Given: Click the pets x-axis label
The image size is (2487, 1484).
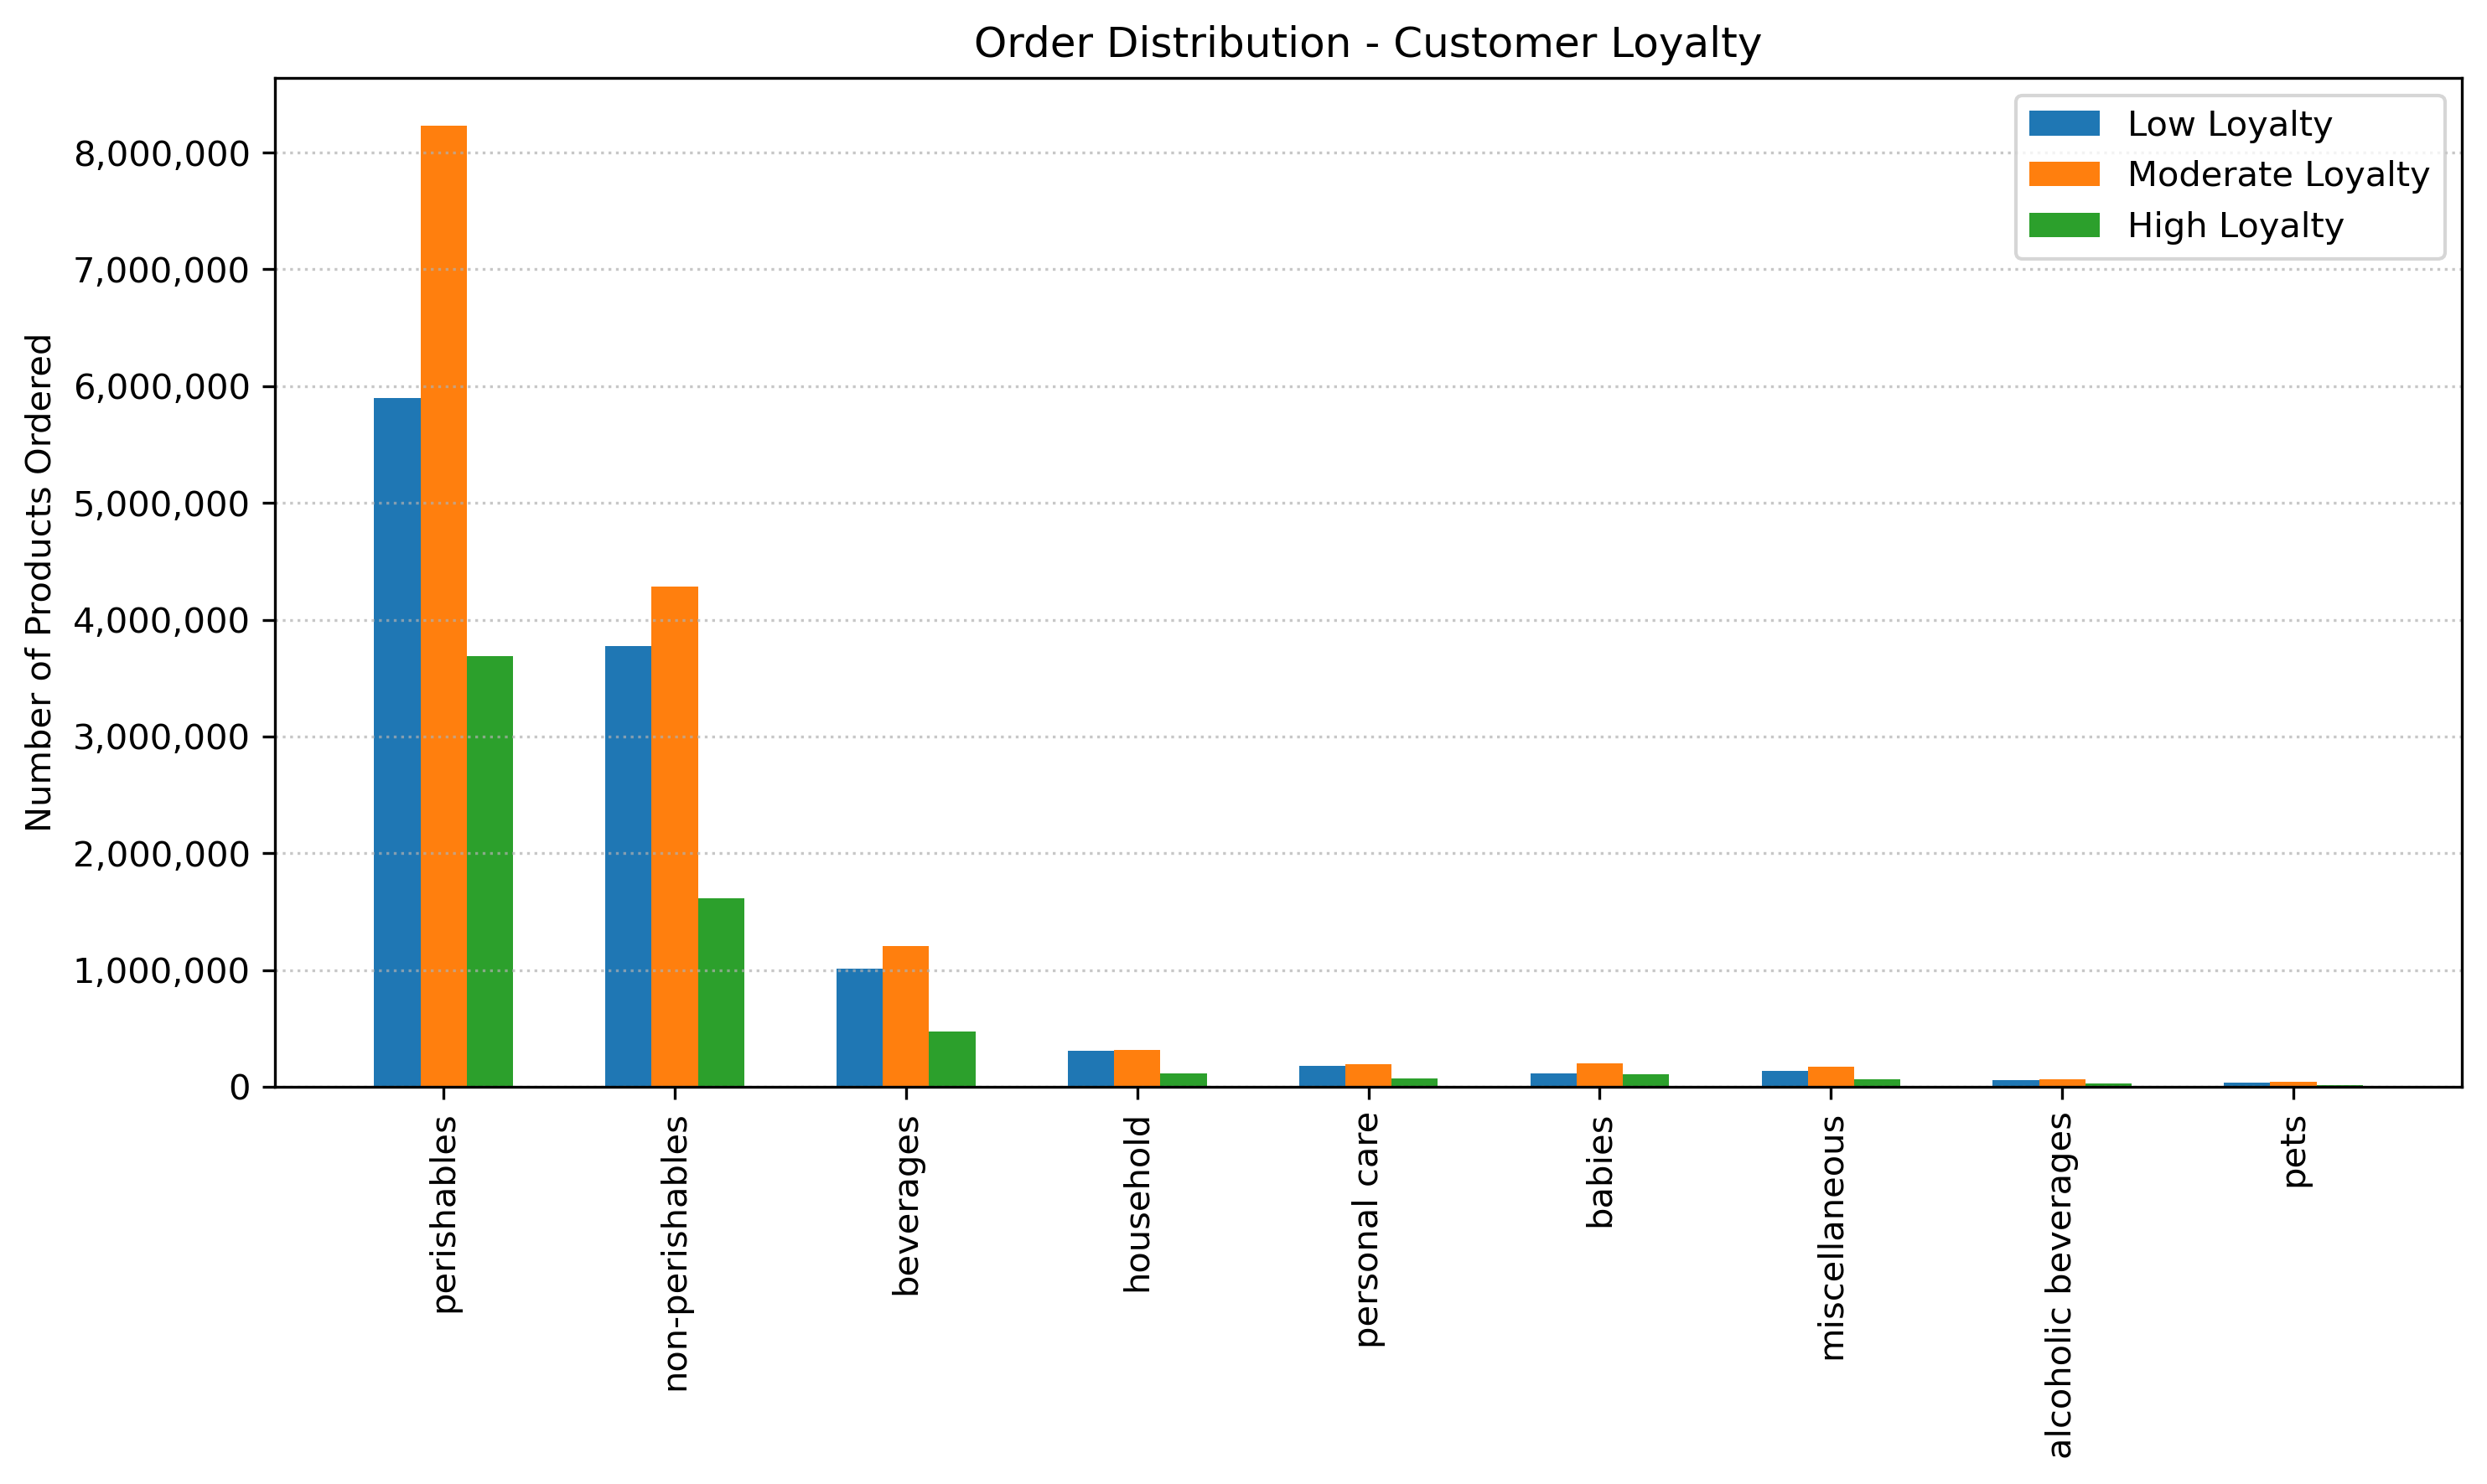Looking at the screenshot, I should coord(2294,1152).
